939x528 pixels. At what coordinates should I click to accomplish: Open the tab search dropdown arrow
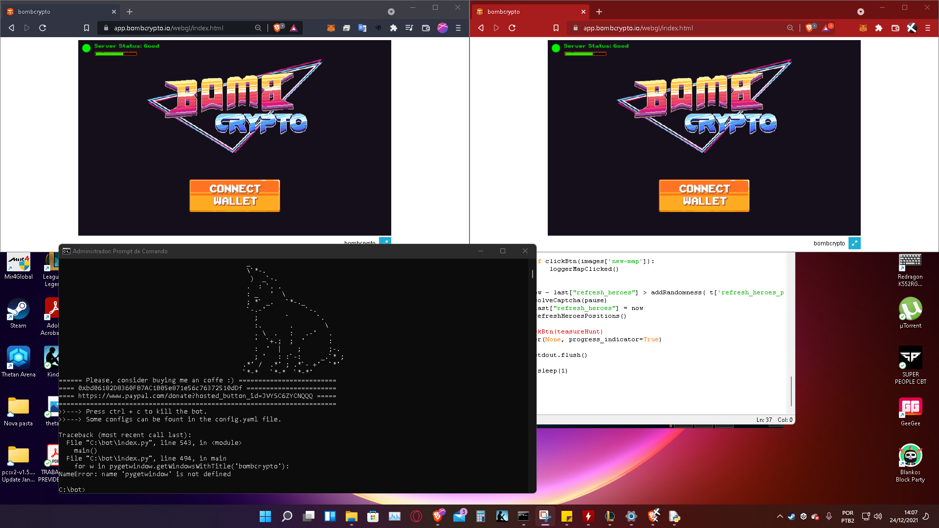point(391,11)
